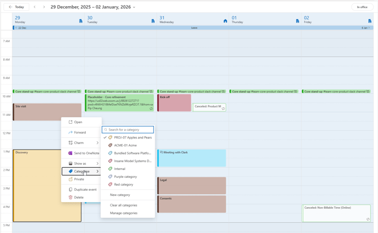
Task: Click the Duplicate event icon
Action: click(71, 190)
